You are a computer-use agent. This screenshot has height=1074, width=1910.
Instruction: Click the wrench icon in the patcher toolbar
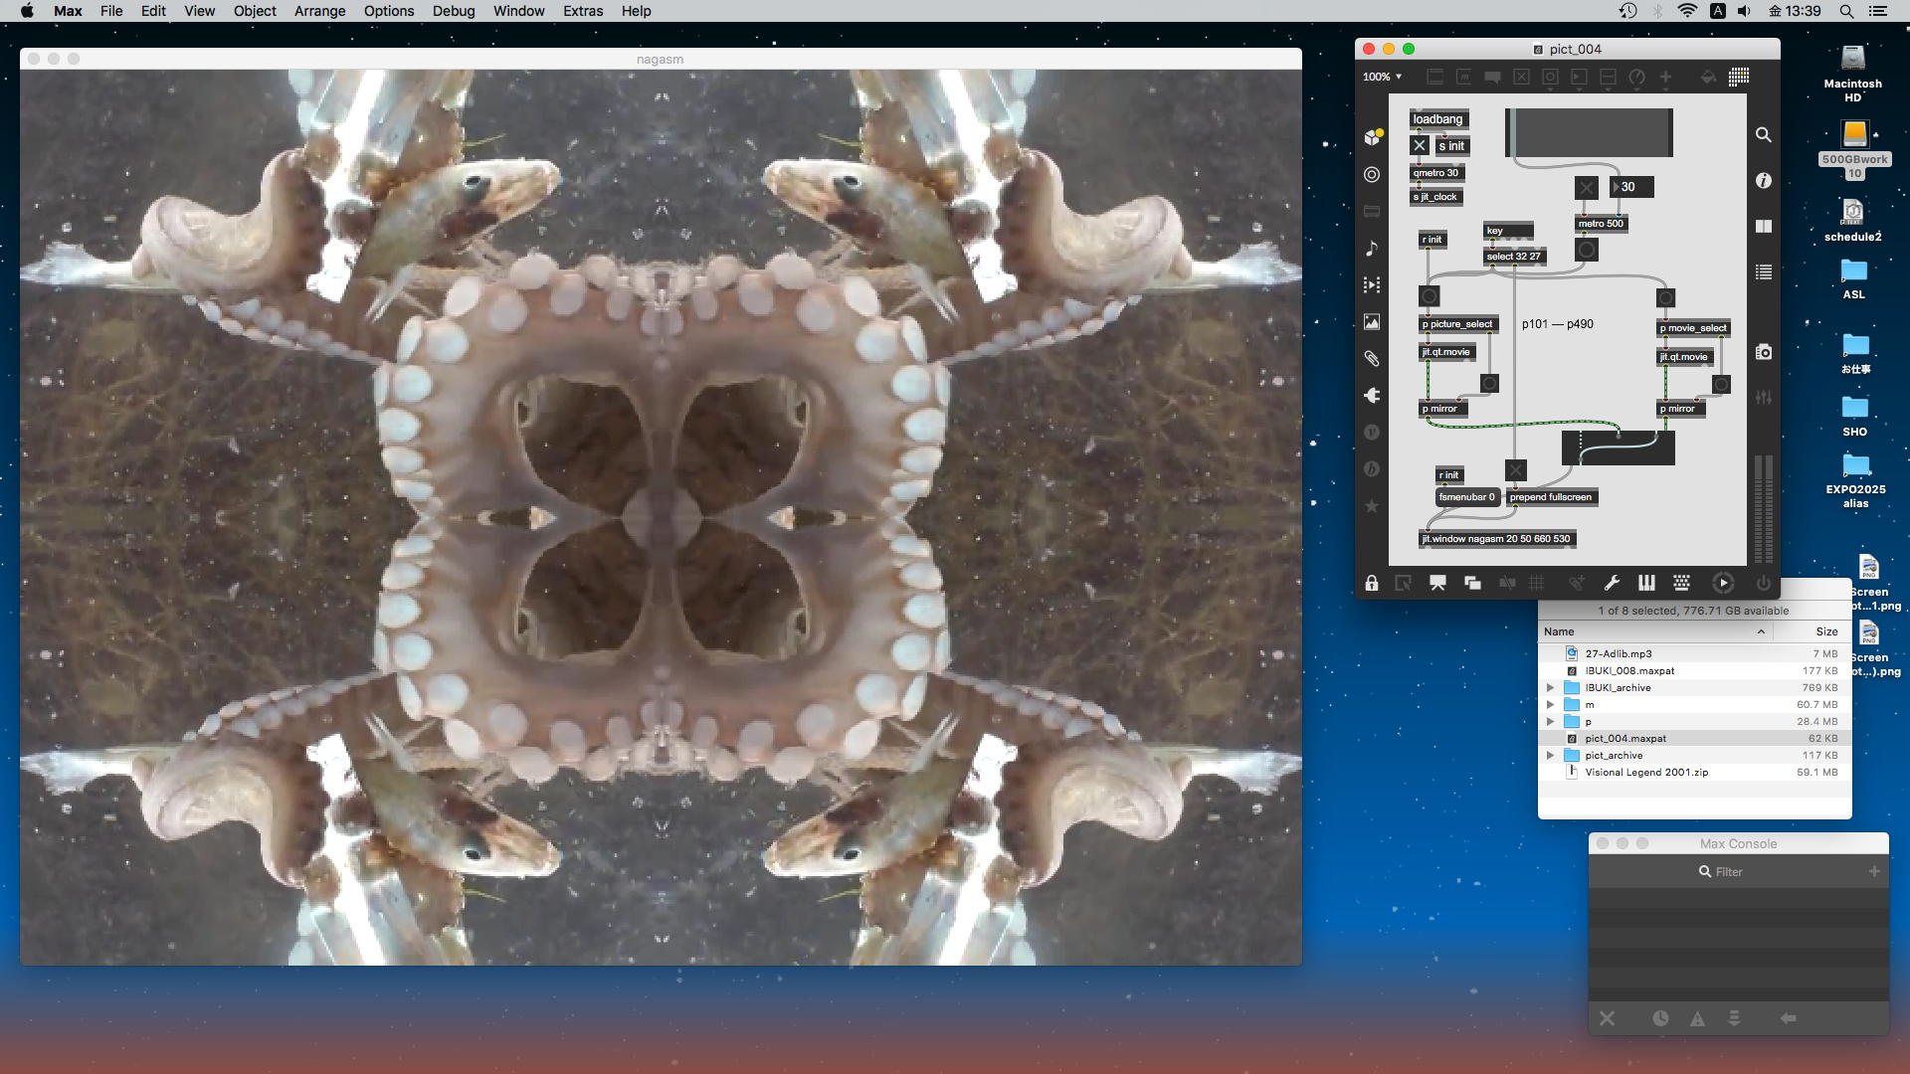(1612, 584)
